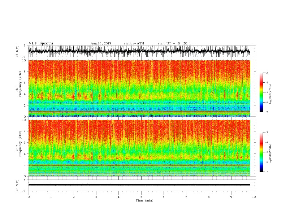Click the time axis tick '2'
This screenshot has height=221, width=286.
[x=74, y=197]
